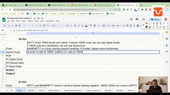Expand the meeting camera dropdown arrow
Image resolution: width=170 pixels, height=95 pixels.
pyautogui.click(x=146, y=19)
